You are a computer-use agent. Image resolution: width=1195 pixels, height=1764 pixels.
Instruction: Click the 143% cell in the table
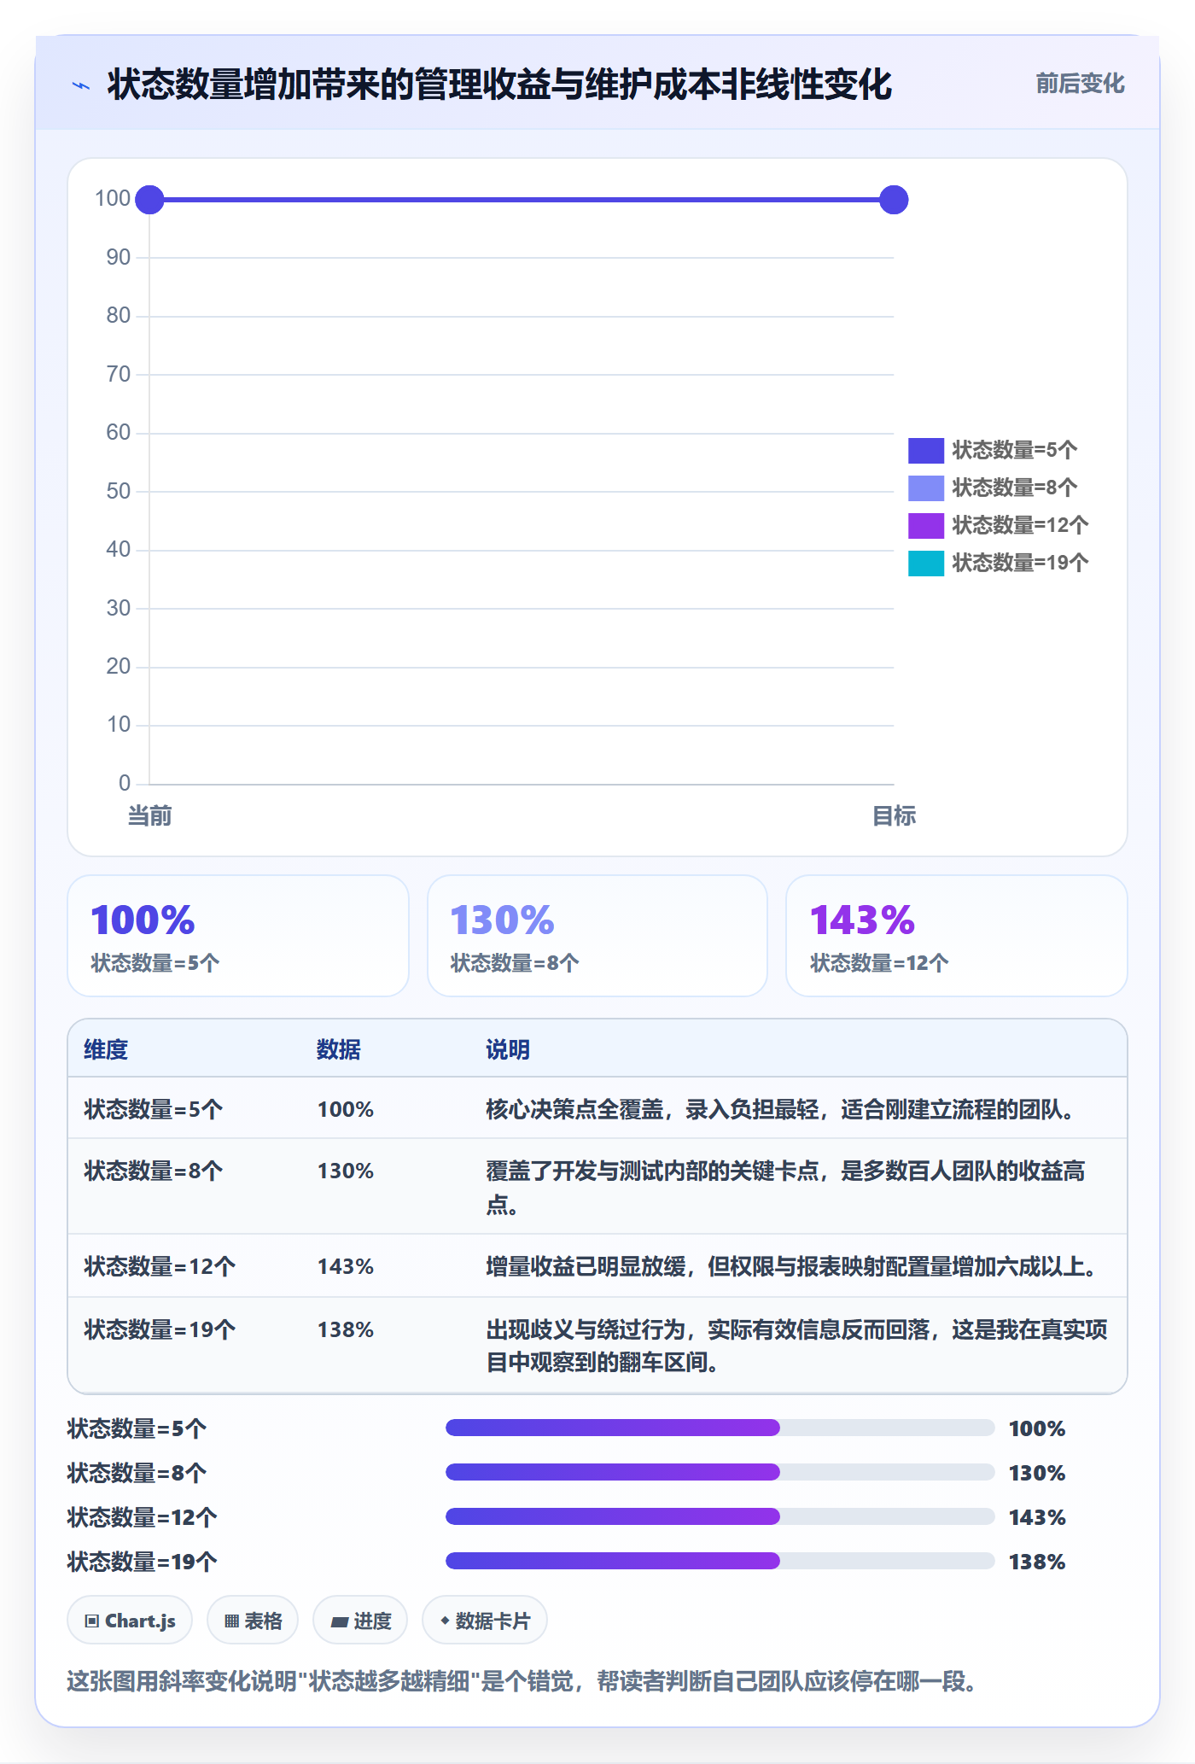click(x=346, y=1266)
